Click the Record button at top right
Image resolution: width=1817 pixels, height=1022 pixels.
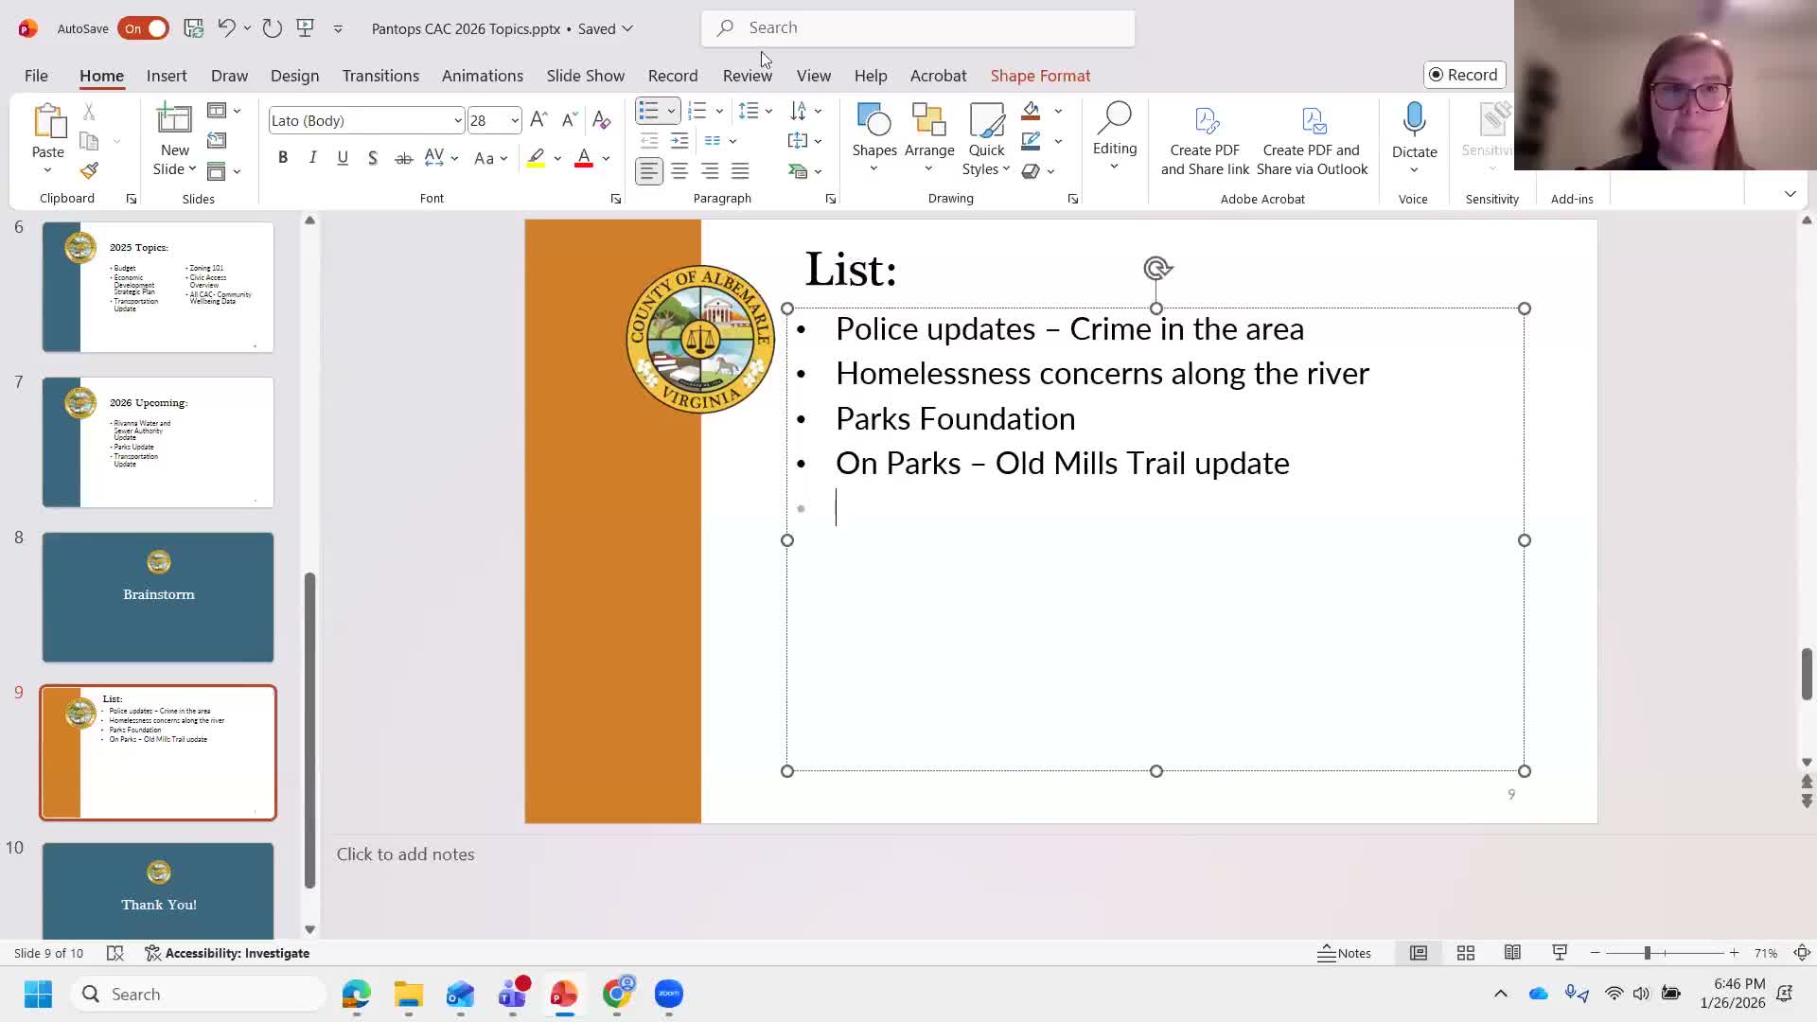pyautogui.click(x=1463, y=75)
